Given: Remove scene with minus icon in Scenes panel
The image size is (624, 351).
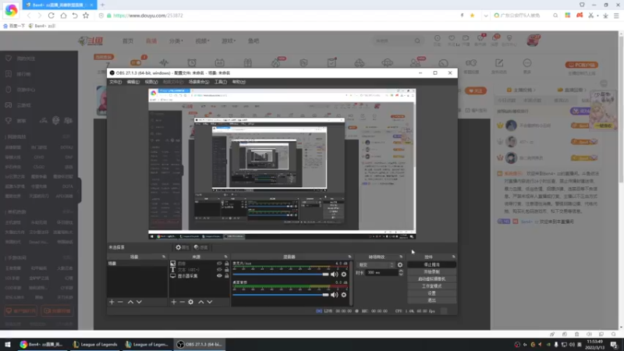Looking at the screenshot, I should click(x=120, y=302).
